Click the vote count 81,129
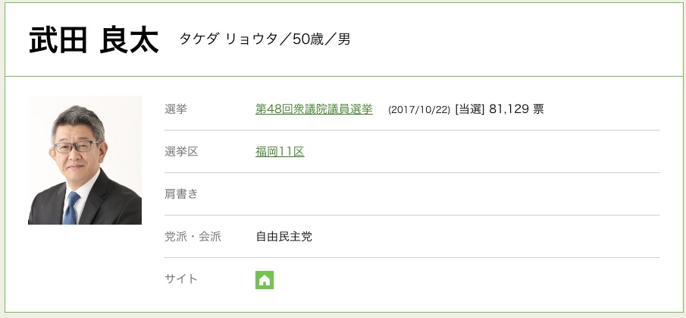686x318 pixels. click(x=509, y=109)
